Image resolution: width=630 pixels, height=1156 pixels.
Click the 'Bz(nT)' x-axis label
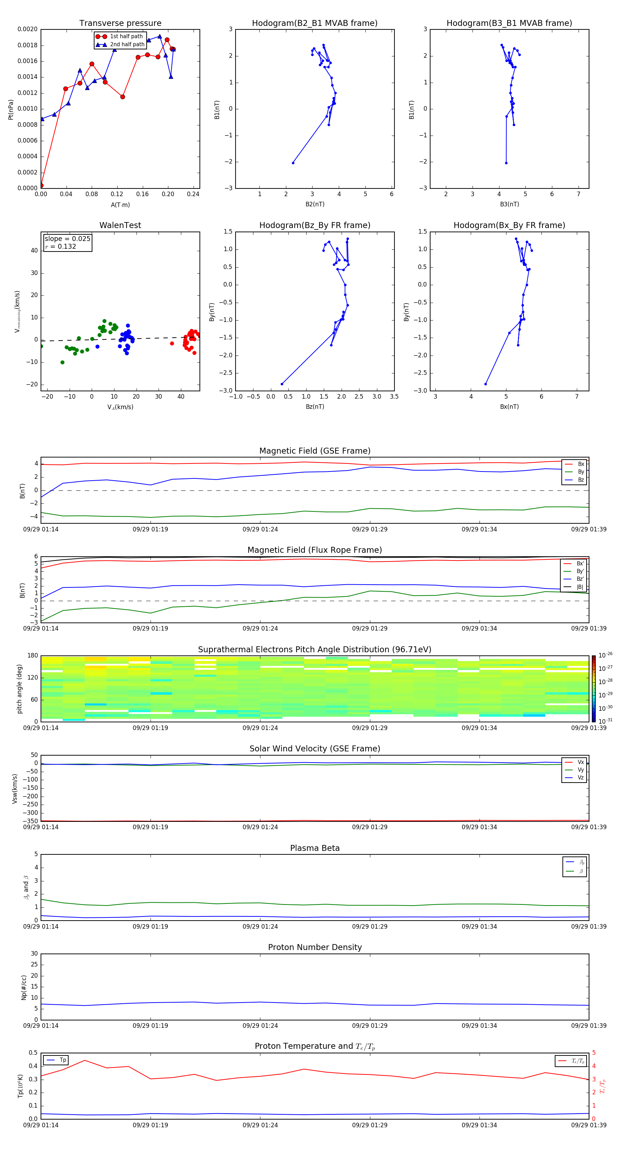coord(315,407)
